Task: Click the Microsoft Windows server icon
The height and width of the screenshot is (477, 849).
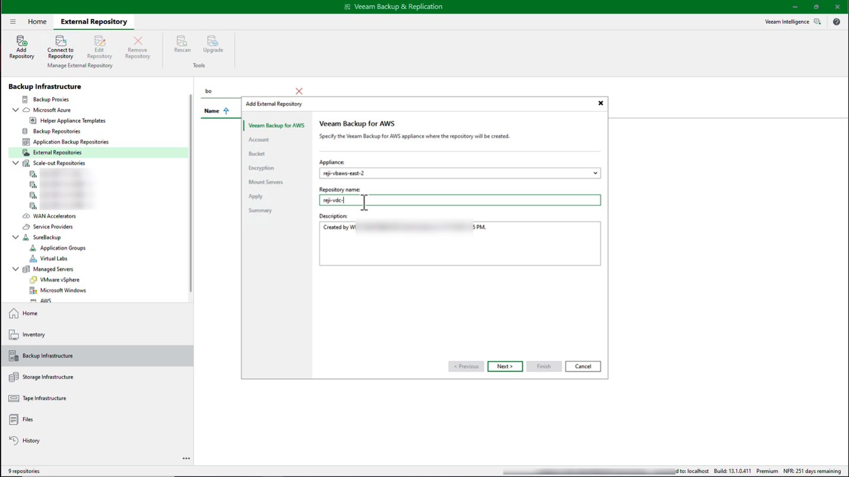Action: 33,290
